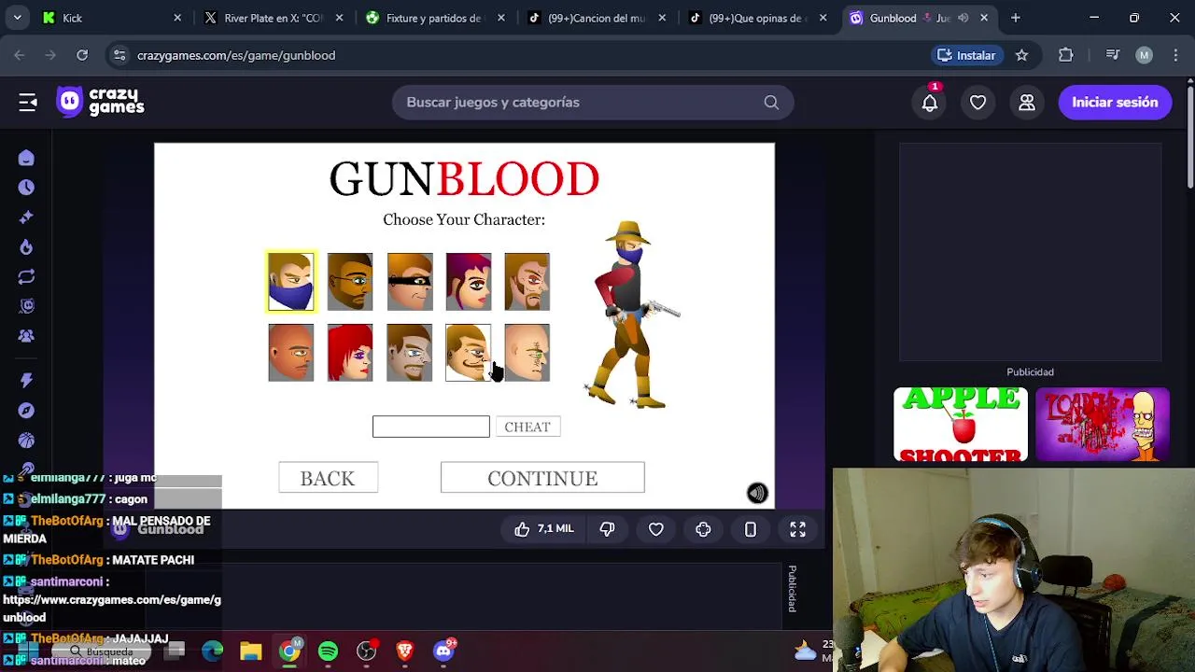Open Discord from the taskbar
1195x672 pixels.
pyautogui.click(x=443, y=651)
